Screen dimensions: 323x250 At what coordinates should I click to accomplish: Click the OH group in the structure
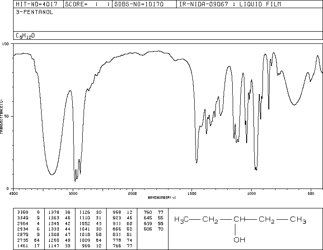pyautogui.click(x=239, y=240)
